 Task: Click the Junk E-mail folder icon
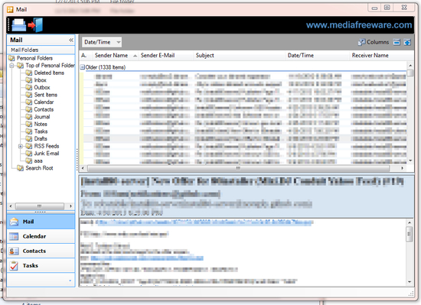pos(29,154)
